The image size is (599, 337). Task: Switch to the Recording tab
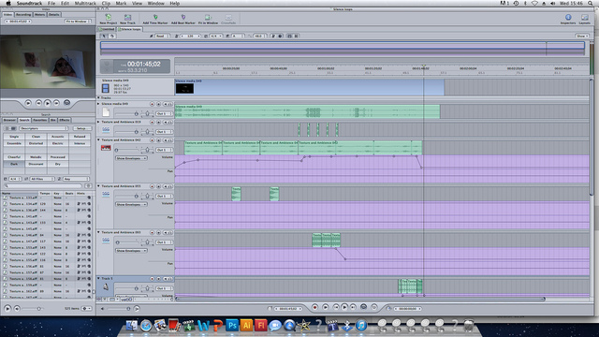tap(23, 15)
